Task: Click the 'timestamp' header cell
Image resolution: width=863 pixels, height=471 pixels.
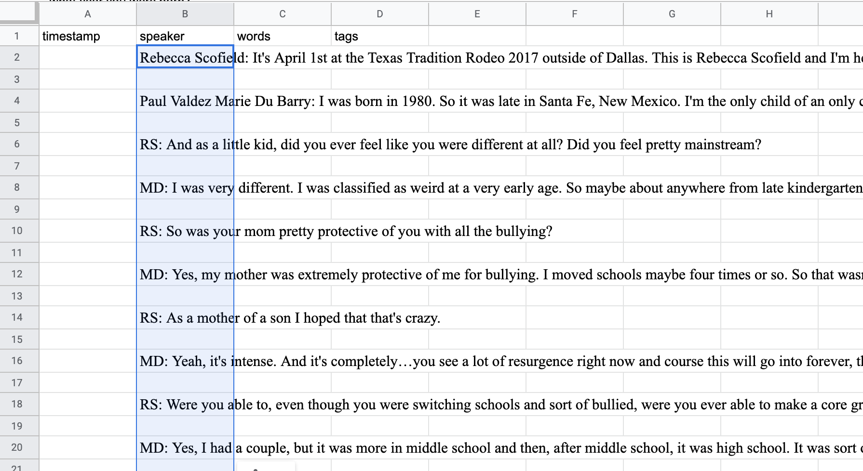Action: pos(88,36)
